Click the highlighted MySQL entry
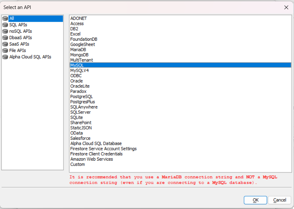This screenshot has width=294, height=209. tap(180, 65)
